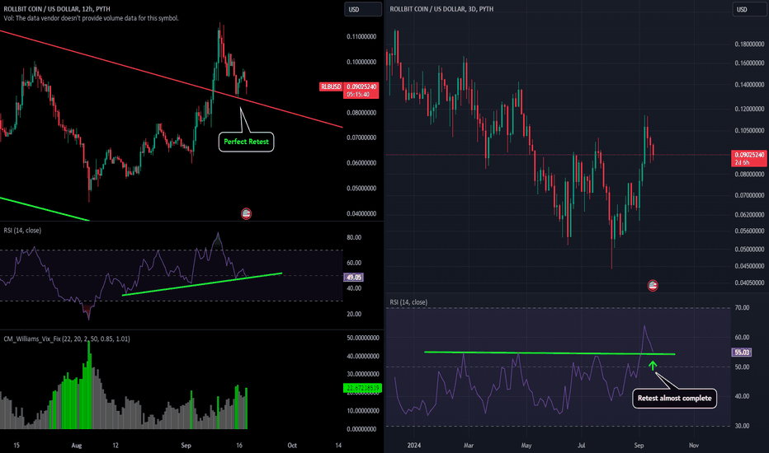The image size is (769, 453).
Task: Click the flag event icon on left chart
Action: pyautogui.click(x=246, y=213)
